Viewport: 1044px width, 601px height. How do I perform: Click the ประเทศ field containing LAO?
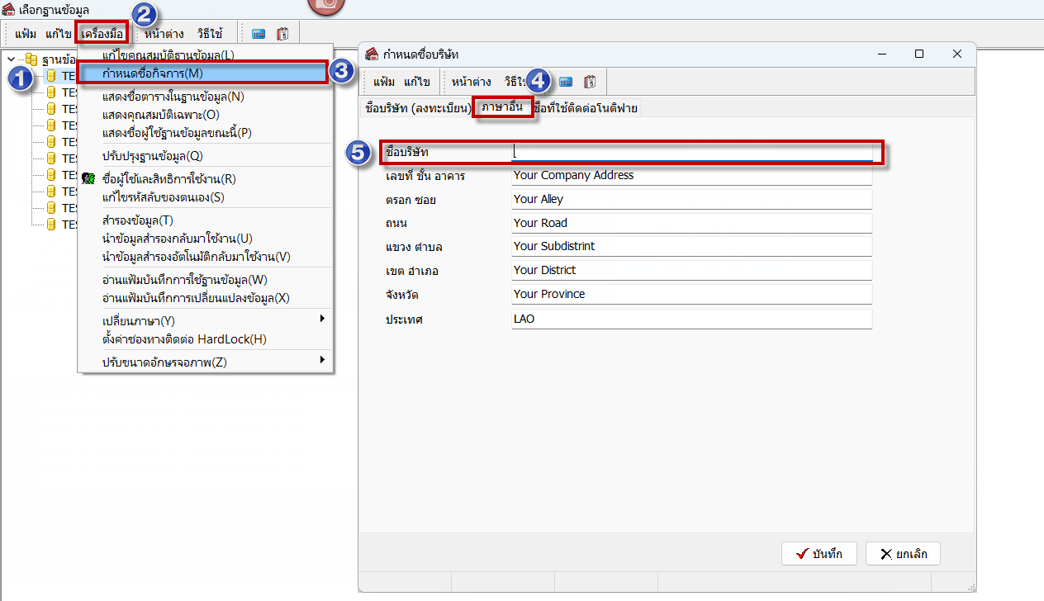click(x=691, y=319)
